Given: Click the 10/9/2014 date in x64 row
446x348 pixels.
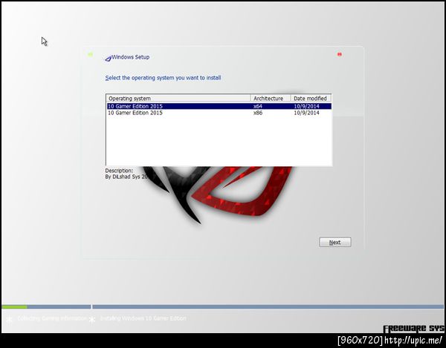Looking at the screenshot, I should pyautogui.click(x=306, y=106).
